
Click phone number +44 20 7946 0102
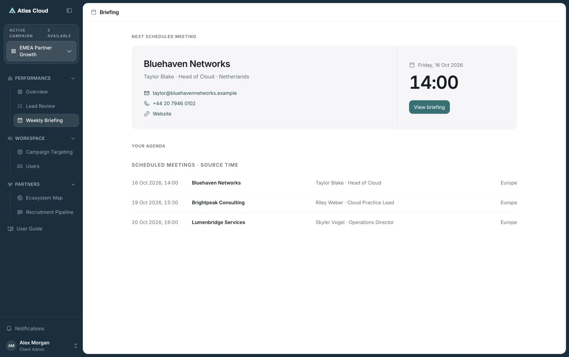pyautogui.click(x=174, y=103)
